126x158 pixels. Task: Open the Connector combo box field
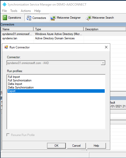tap(56, 63)
